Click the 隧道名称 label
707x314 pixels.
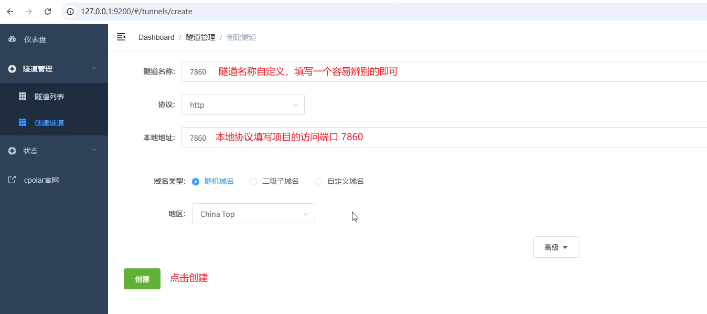159,71
